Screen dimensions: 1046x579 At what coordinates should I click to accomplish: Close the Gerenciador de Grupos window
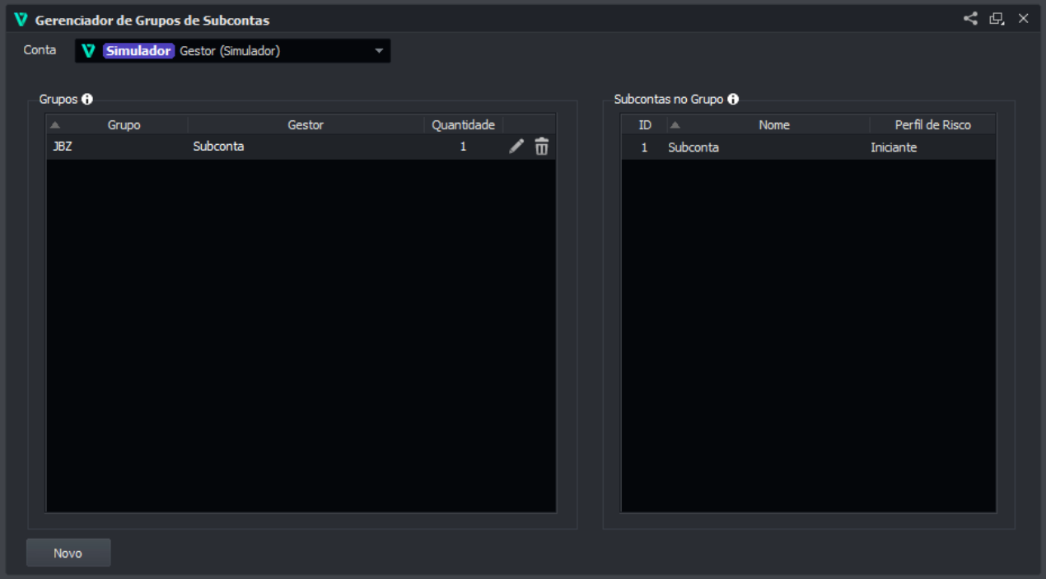point(1023,19)
